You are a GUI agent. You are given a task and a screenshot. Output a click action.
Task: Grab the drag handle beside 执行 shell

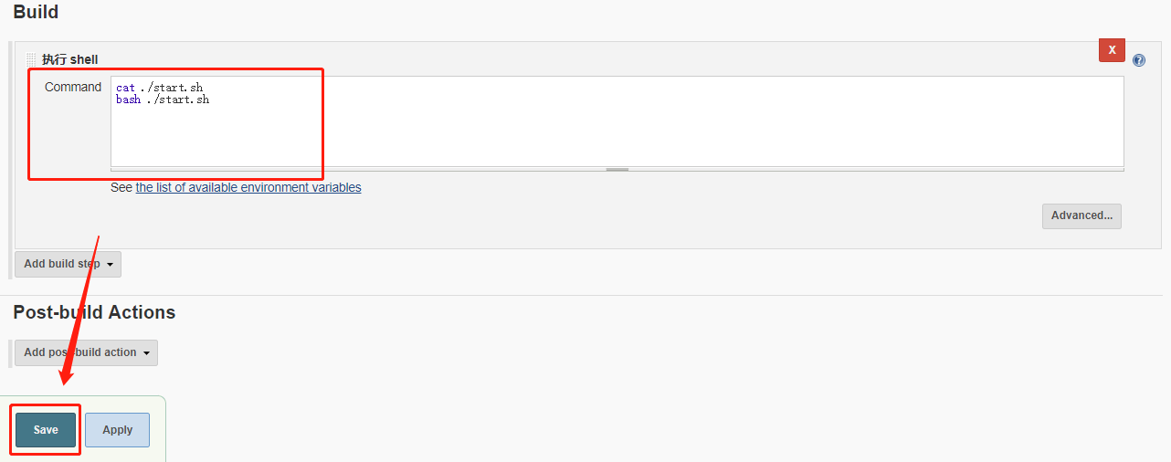(32, 59)
